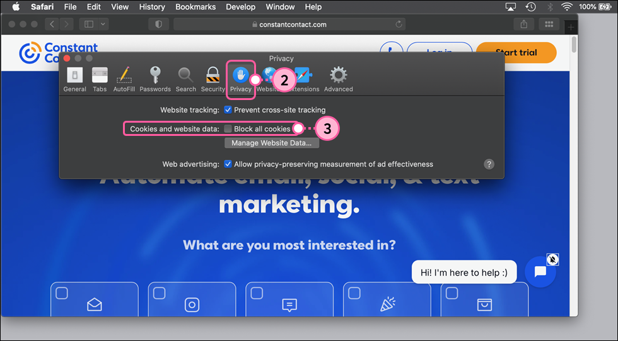Click the Wi-Fi status icon
618x341 pixels.
pyautogui.click(x=566, y=7)
